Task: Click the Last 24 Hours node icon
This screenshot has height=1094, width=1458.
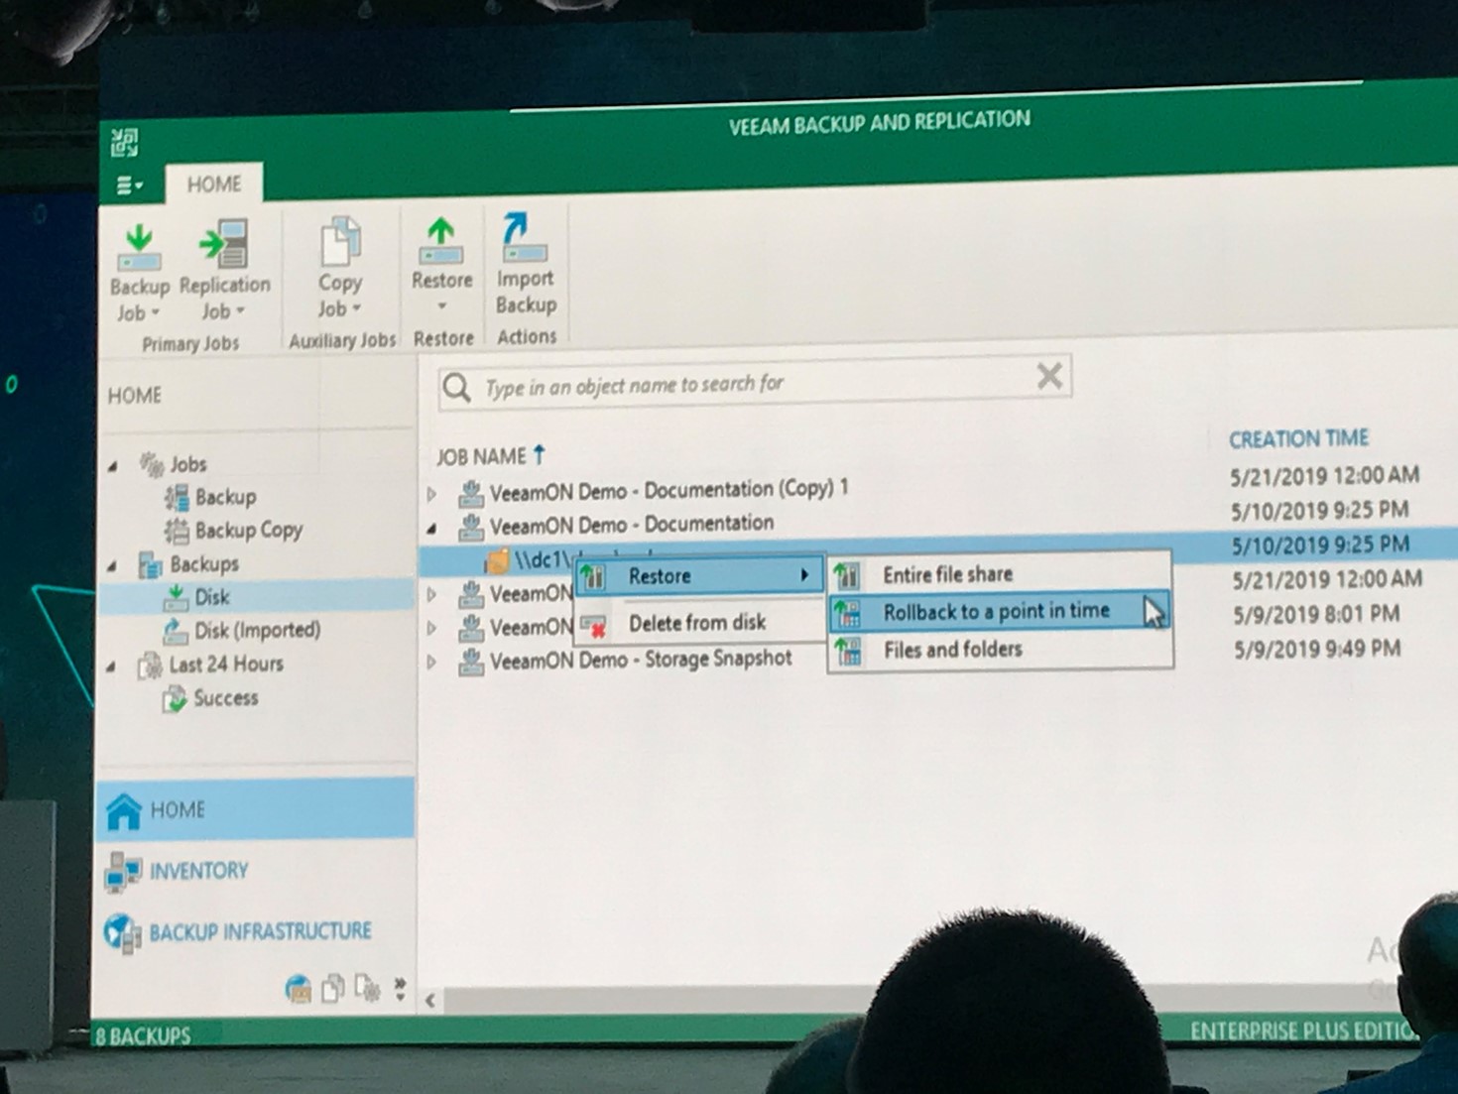Action: (x=149, y=666)
